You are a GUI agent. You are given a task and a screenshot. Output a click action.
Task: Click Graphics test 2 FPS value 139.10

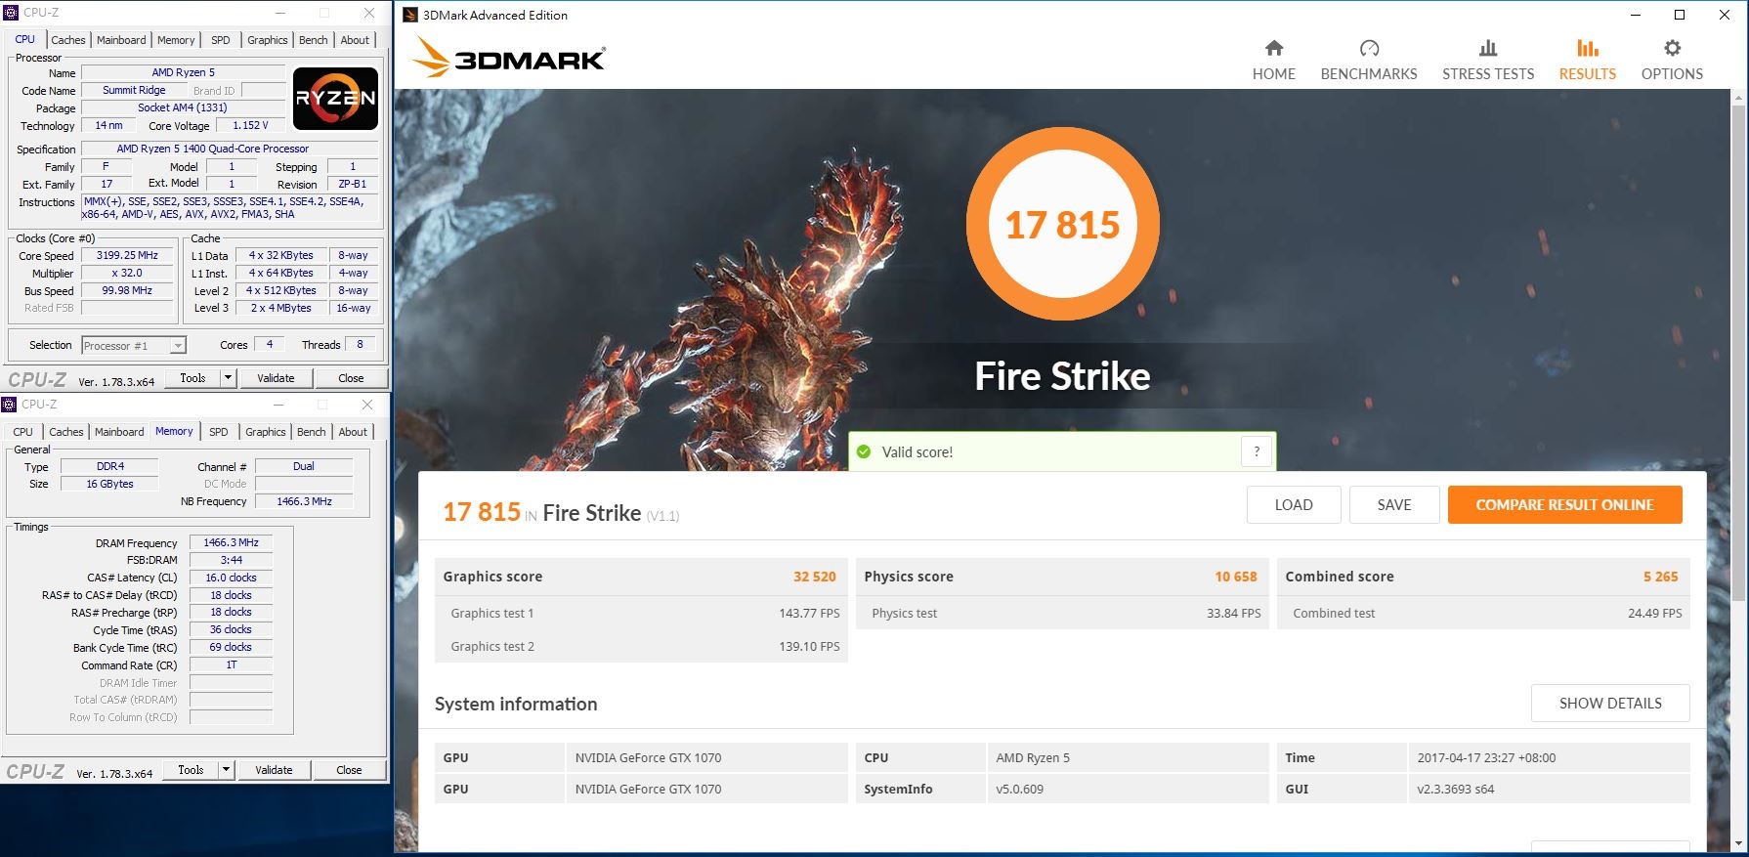810,647
